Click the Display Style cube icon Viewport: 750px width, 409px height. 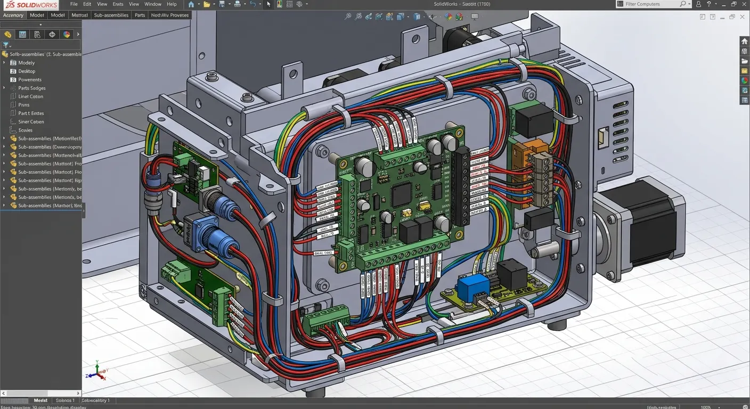(417, 17)
